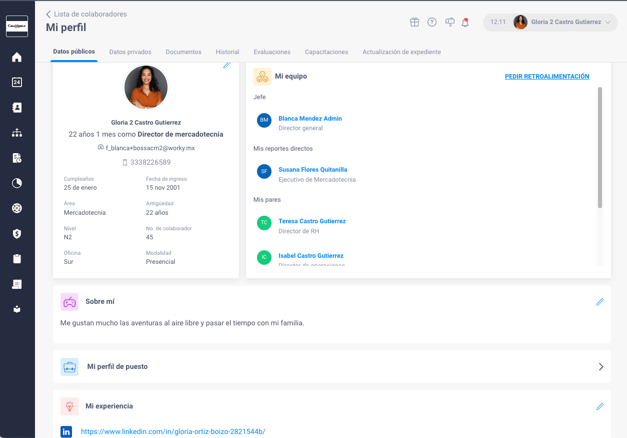Viewport: 627px width, 438px height.
Task: Go back to Lista de colaboradores
Action: pyautogui.click(x=86, y=14)
